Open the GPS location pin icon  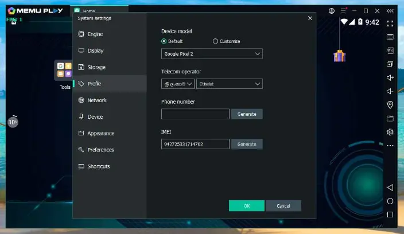pos(390,105)
